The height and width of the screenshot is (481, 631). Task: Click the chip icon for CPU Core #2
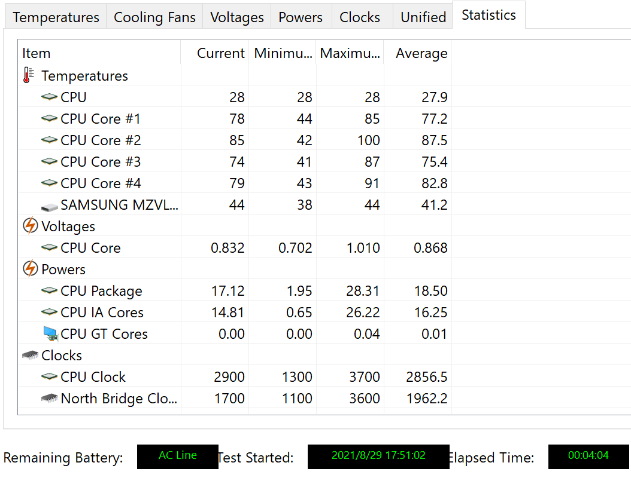[x=49, y=140]
